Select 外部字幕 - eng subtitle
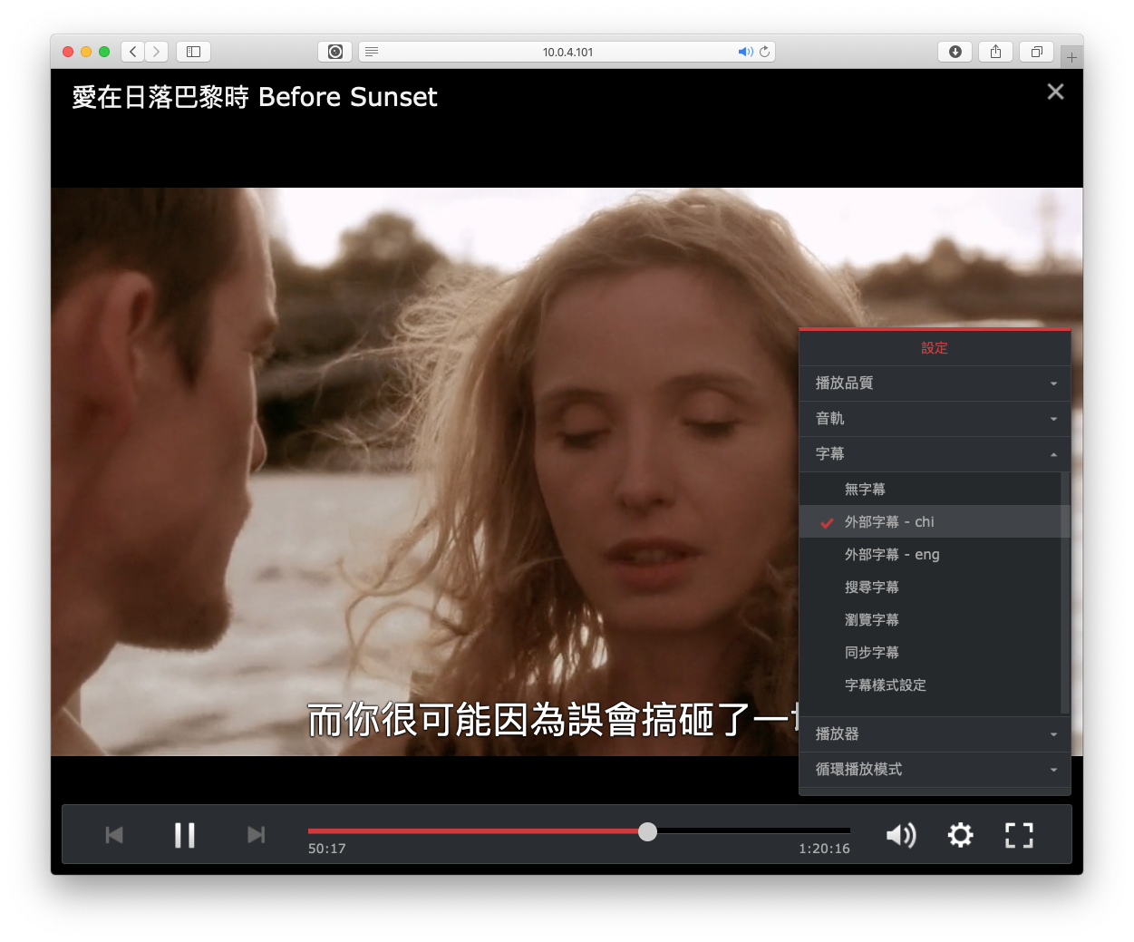Image resolution: width=1134 pixels, height=942 pixels. [930, 554]
